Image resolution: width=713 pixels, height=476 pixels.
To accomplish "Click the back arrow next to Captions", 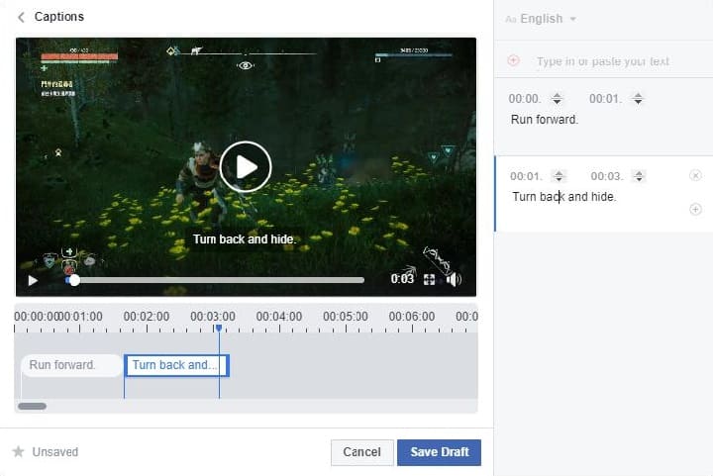I will coord(22,17).
